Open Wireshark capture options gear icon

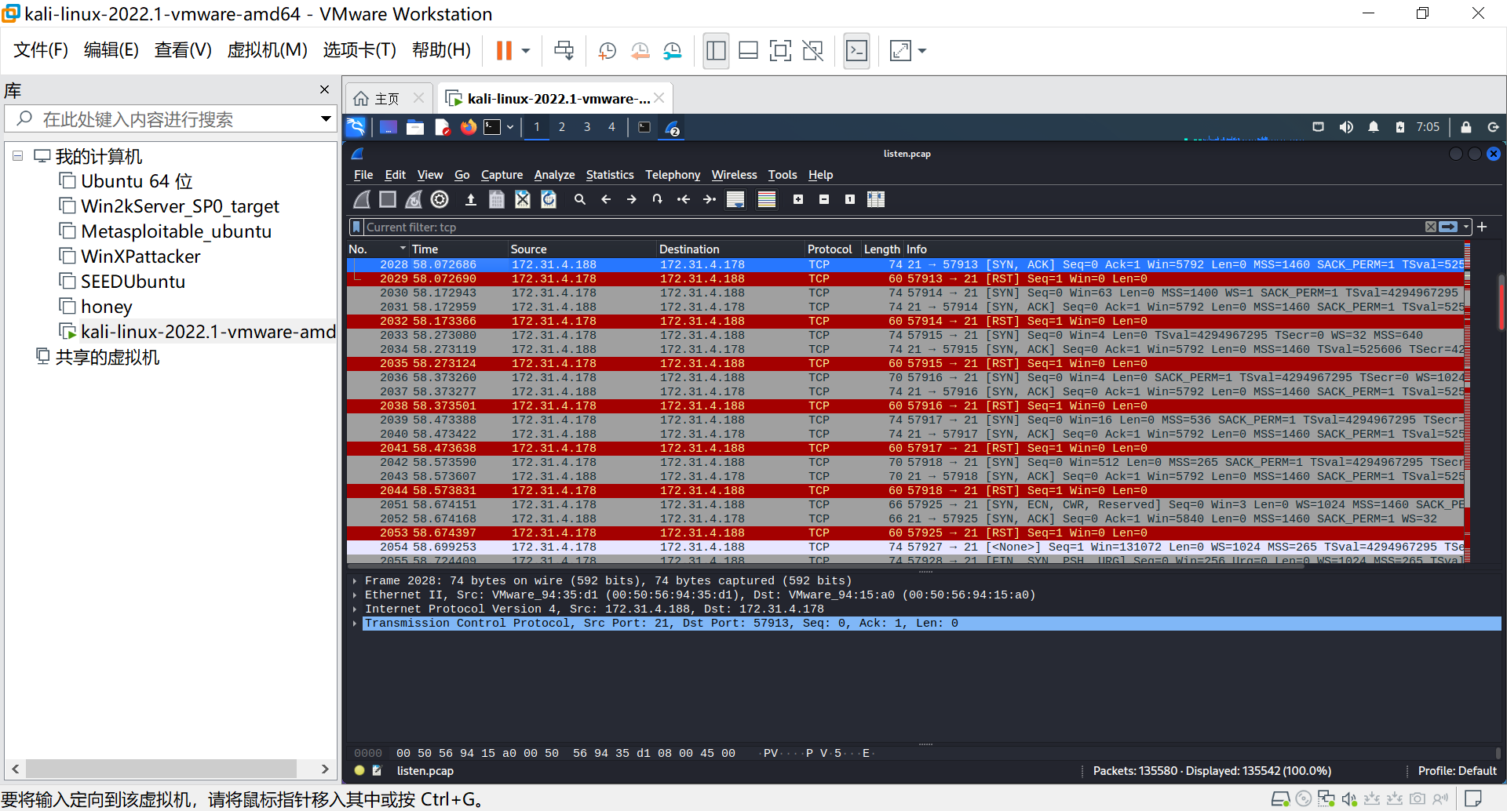(x=440, y=199)
